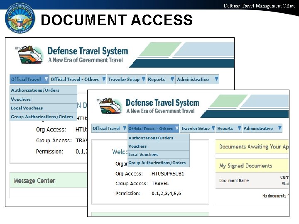Open Administrative menu in front window
Screen dimensions: 299x224
coord(262,128)
